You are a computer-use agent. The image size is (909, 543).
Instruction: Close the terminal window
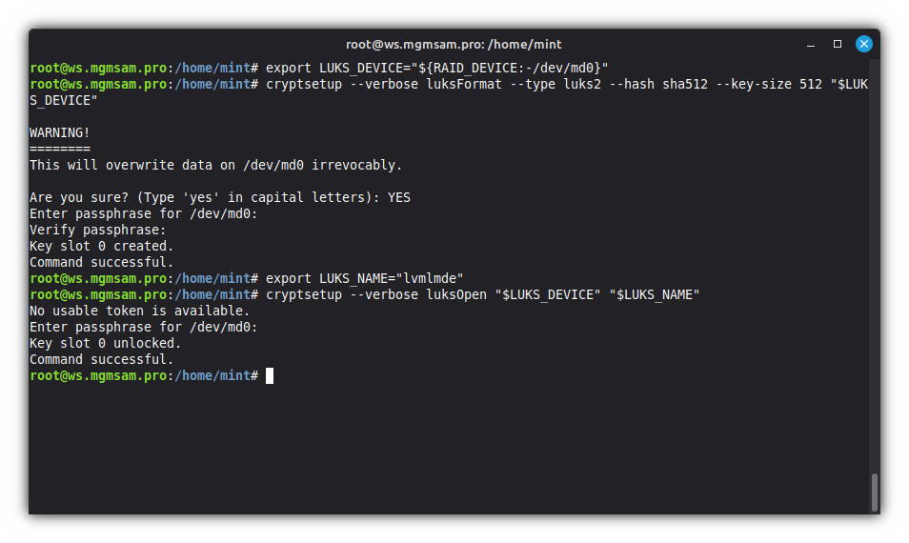864,44
